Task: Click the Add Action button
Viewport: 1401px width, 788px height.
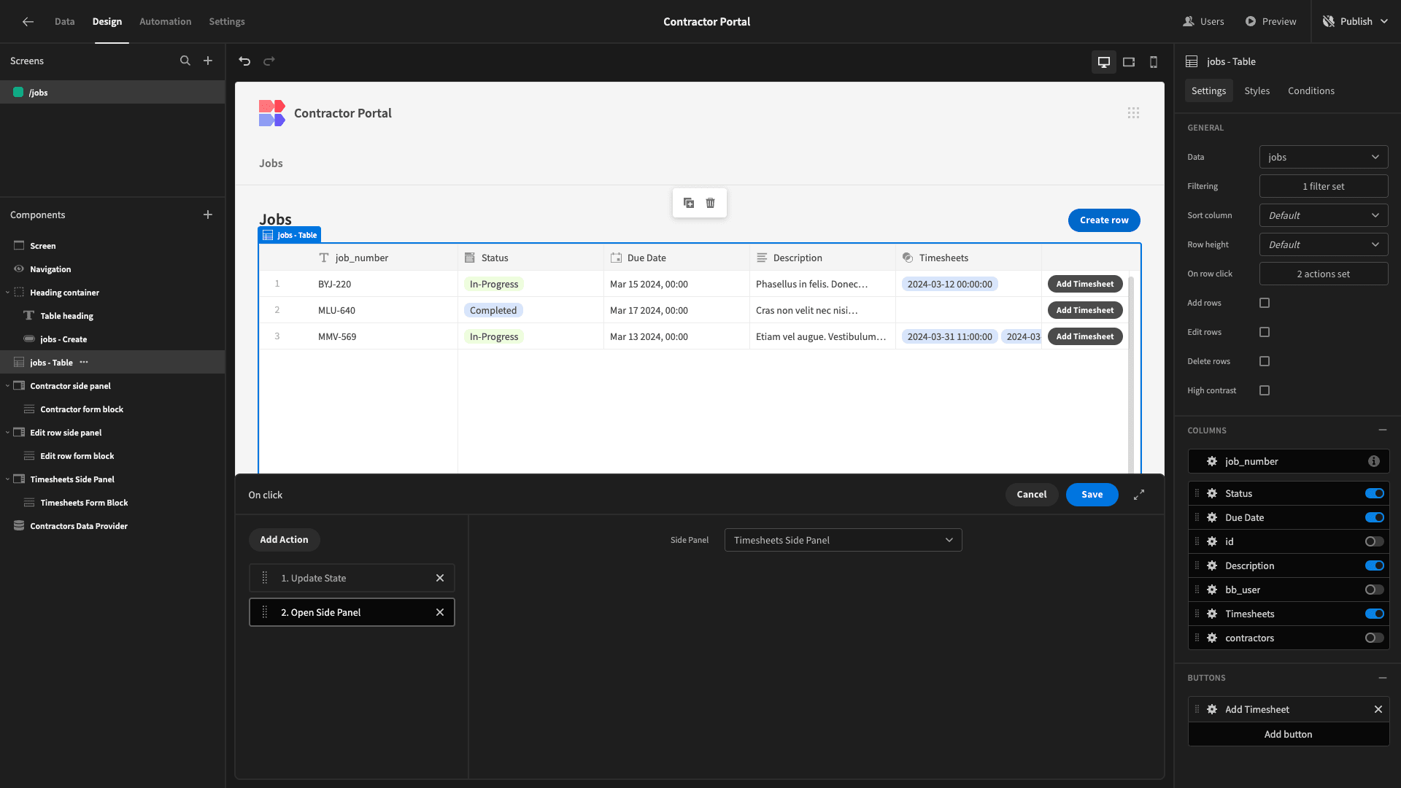Action: (285, 540)
